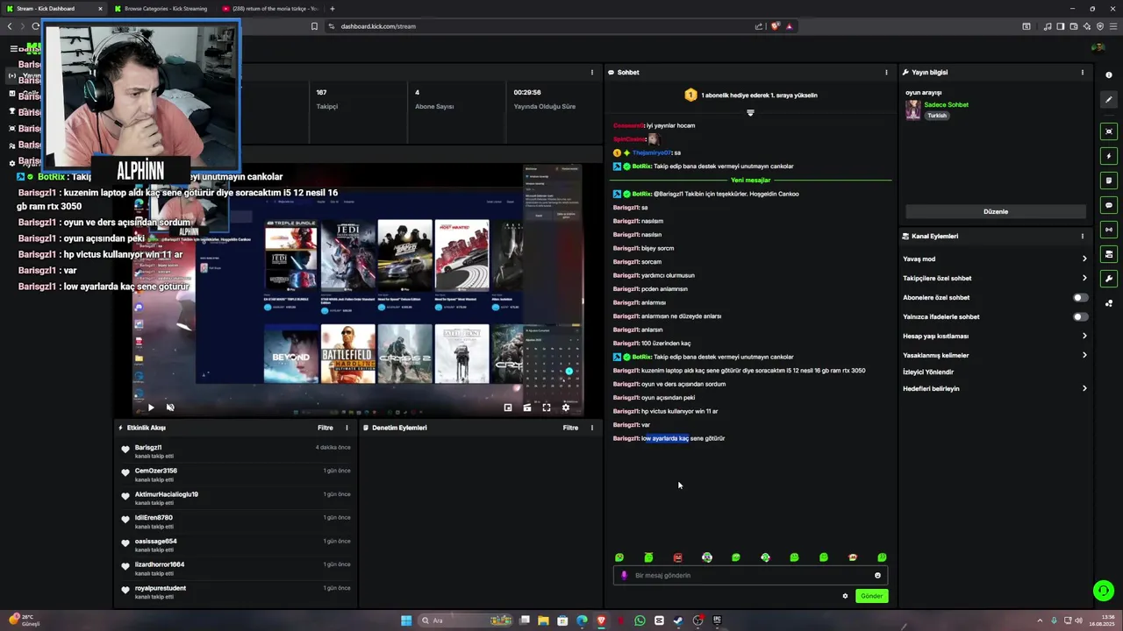The image size is (1123, 631).
Task: Click the Gönder send button
Action: [871, 596]
